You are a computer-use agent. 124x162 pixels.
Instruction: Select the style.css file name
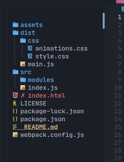click(x=52, y=57)
